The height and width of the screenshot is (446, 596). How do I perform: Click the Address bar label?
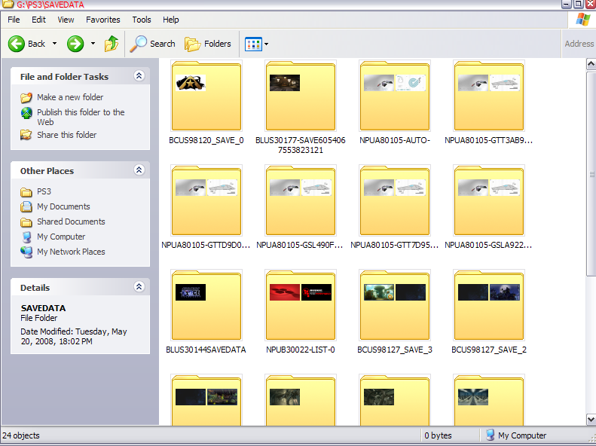point(579,44)
